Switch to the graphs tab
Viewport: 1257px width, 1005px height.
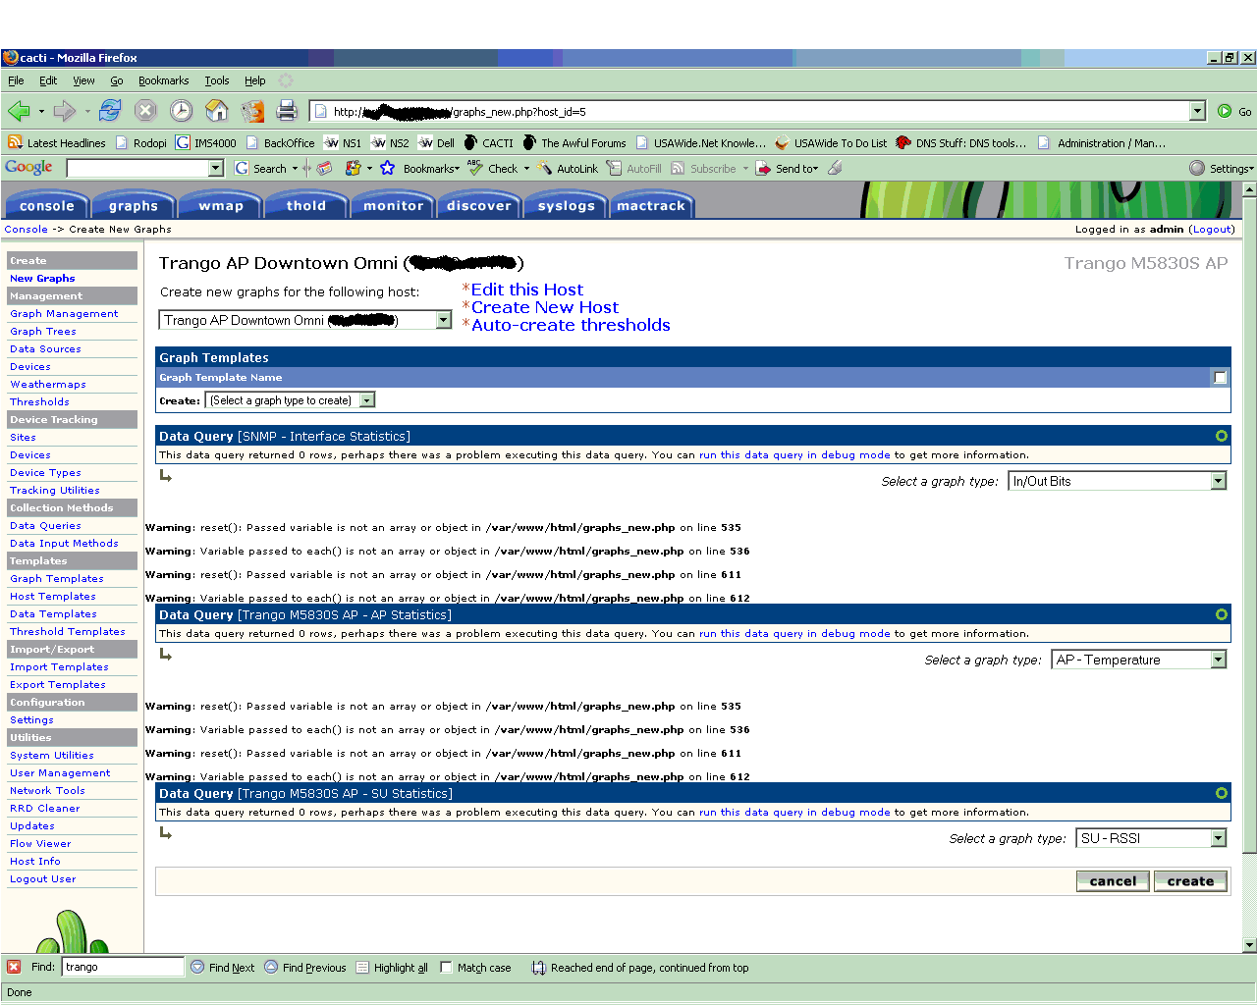tap(134, 205)
